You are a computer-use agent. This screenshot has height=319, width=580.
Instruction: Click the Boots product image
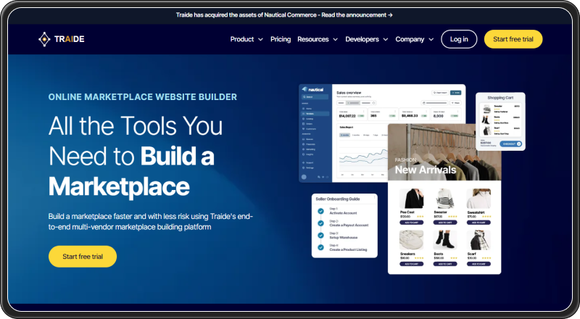coord(444,239)
